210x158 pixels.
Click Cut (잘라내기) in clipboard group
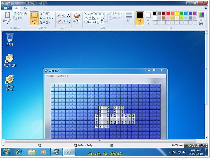tap(20, 13)
